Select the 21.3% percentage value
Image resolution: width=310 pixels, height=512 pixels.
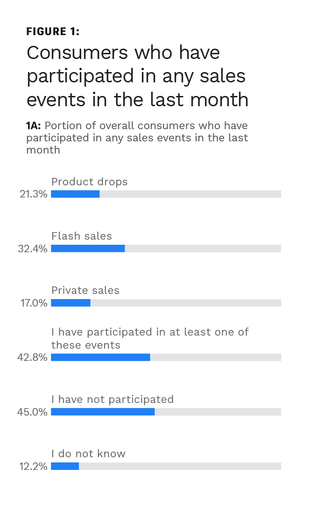click(x=34, y=194)
